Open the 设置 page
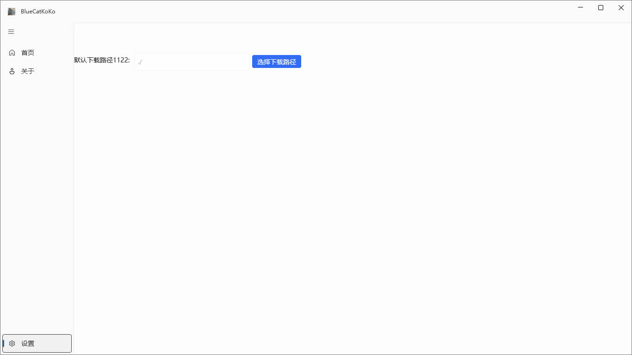The height and width of the screenshot is (355, 632). point(37,343)
